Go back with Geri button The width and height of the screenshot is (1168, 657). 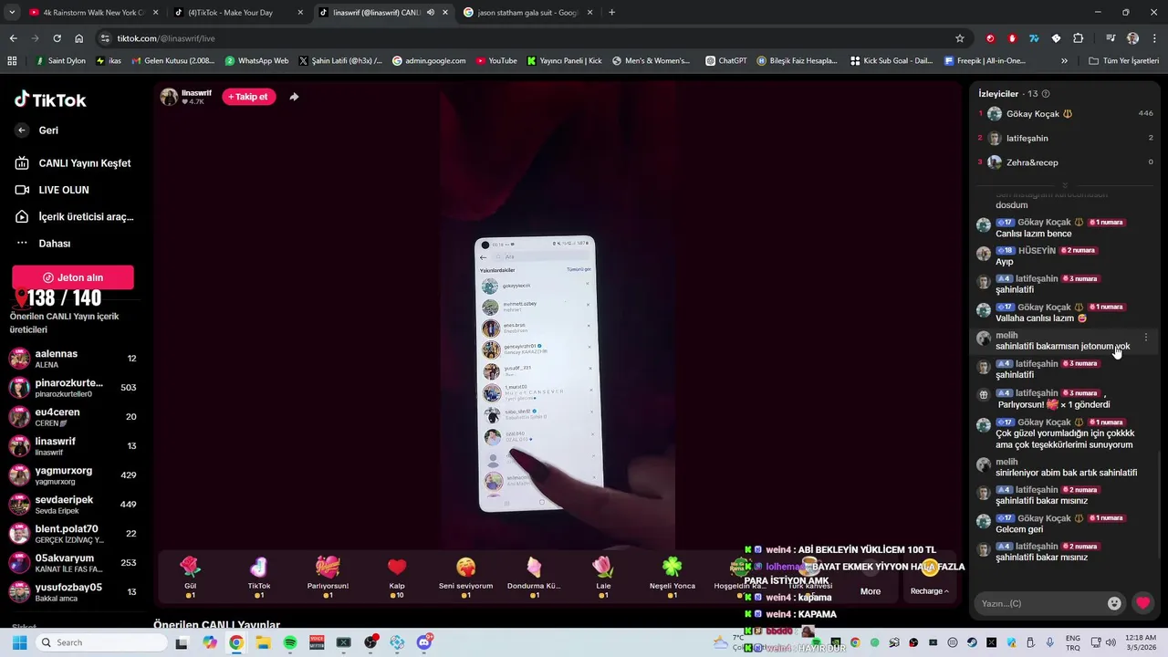tap(37, 130)
